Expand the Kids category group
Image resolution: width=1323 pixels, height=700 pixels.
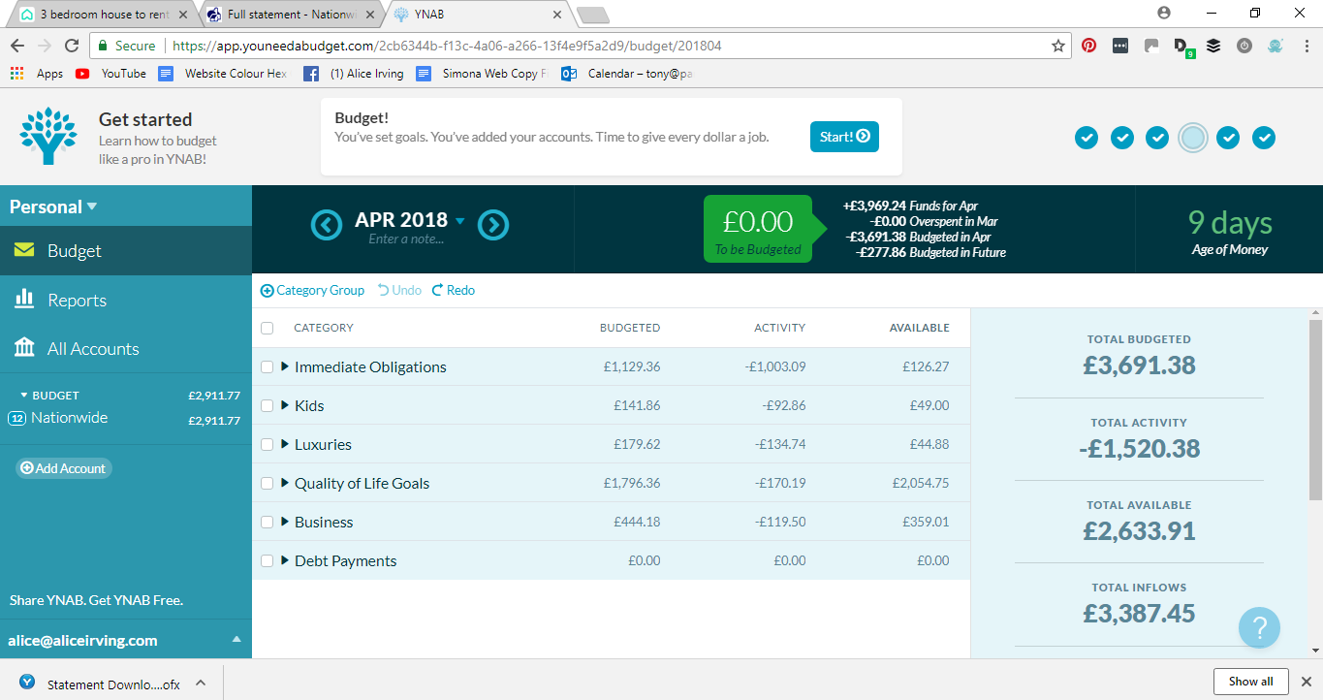tap(285, 405)
